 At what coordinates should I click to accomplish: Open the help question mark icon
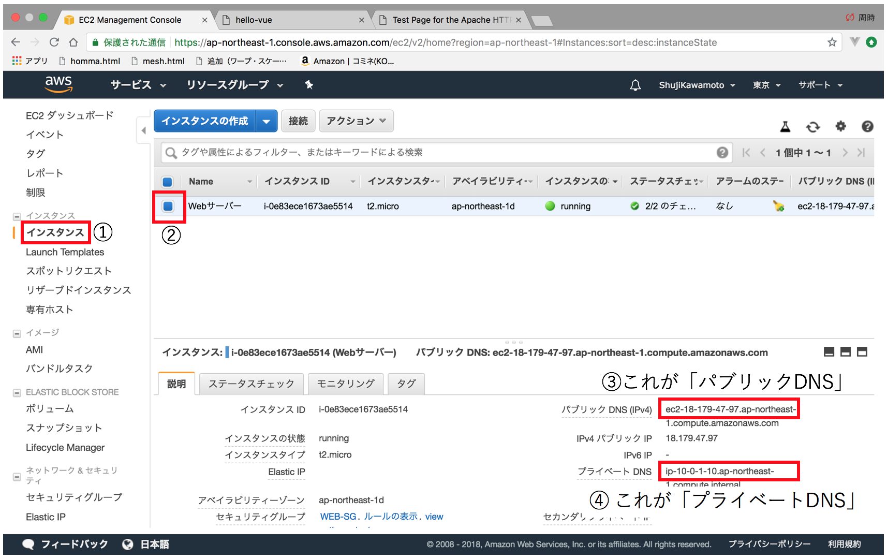(x=867, y=126)
